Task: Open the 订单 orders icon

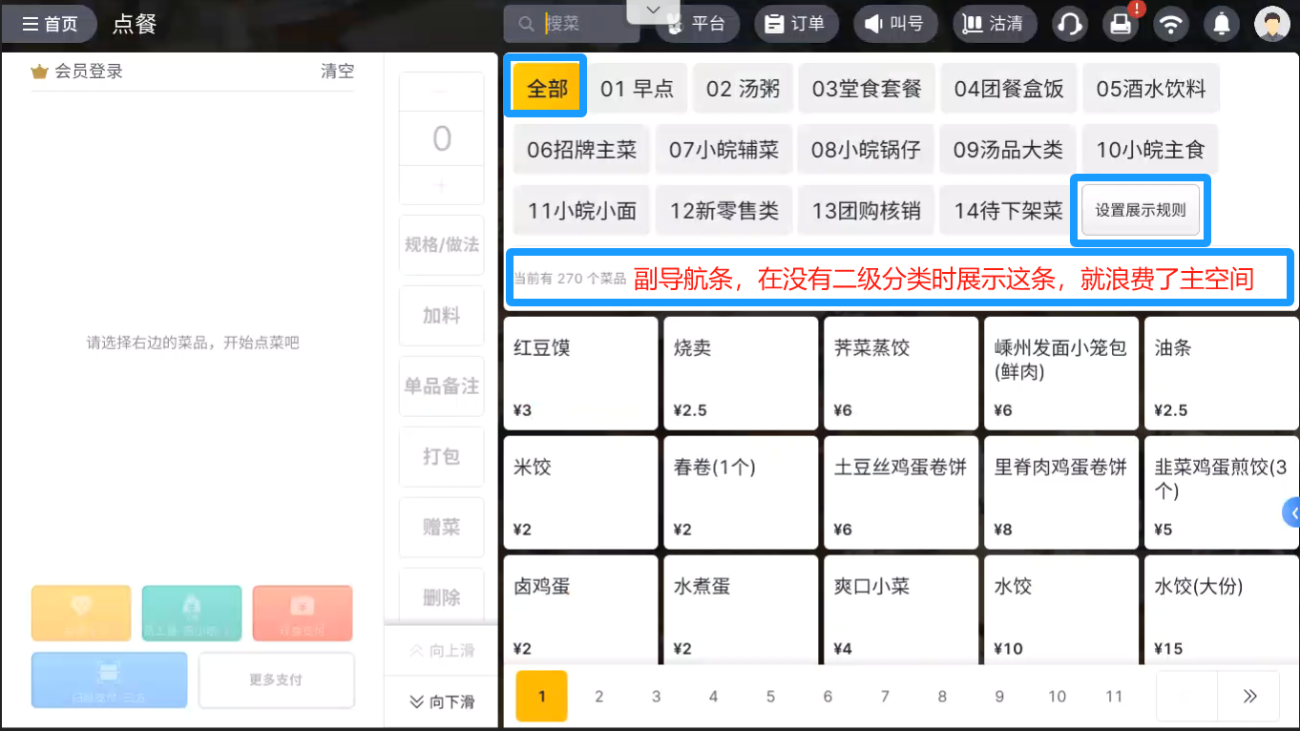Action: 795,24
